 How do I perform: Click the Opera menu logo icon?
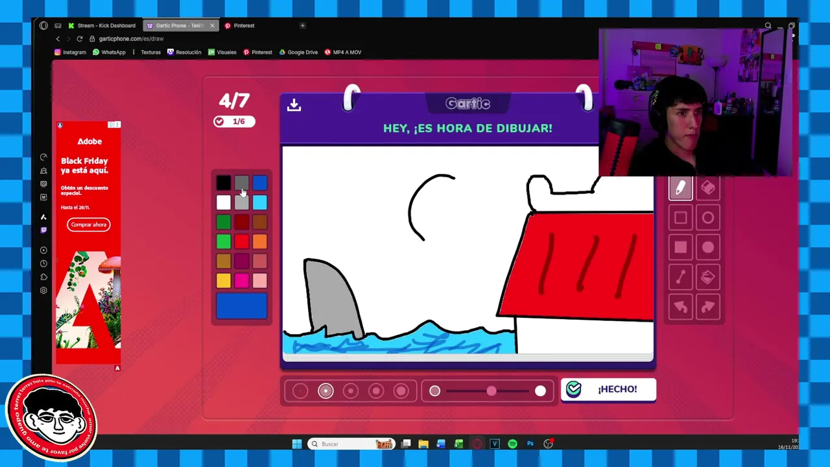[x=43, y=25]
